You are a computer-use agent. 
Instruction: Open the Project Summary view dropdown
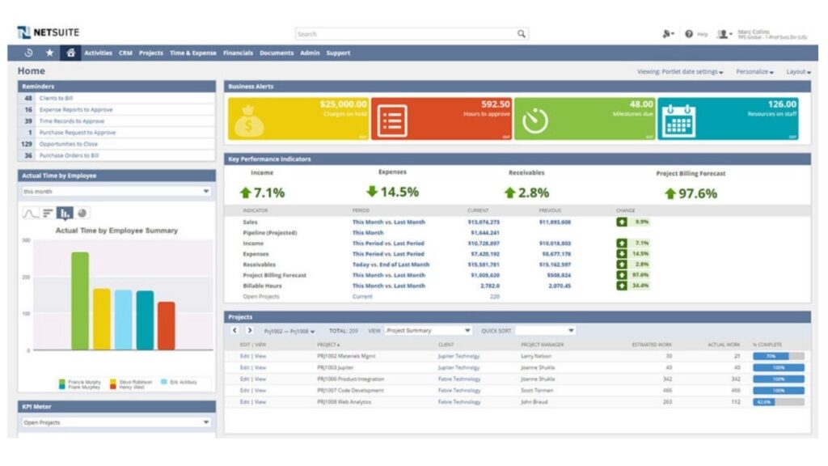click(428, 330)
